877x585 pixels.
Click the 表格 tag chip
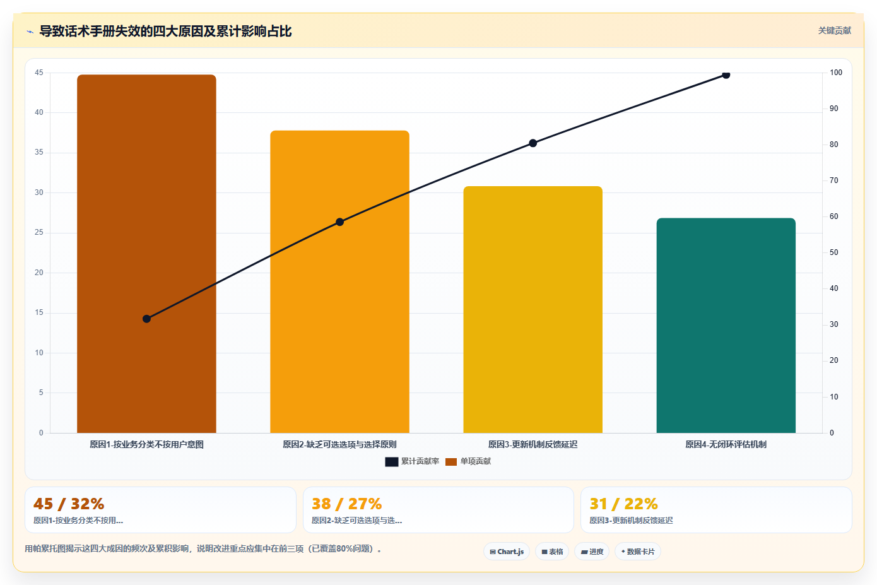click(x=552, y=552)
